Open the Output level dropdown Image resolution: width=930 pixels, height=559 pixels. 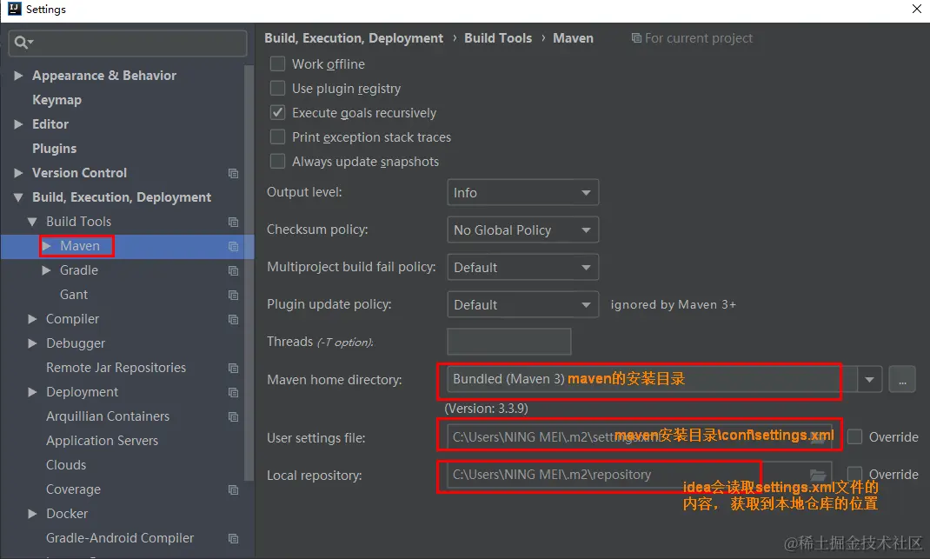pos(522,192)
